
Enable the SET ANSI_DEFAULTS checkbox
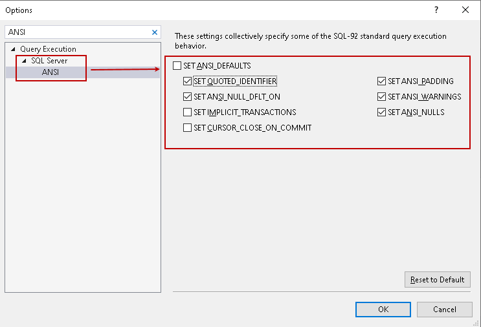(x=177, y=66)
